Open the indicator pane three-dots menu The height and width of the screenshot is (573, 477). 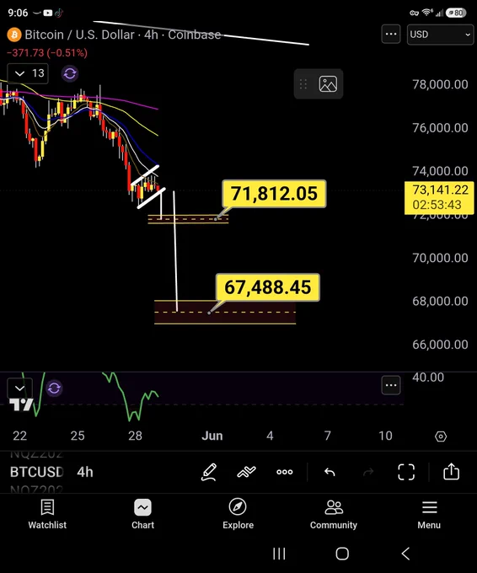tap(391, 385)
